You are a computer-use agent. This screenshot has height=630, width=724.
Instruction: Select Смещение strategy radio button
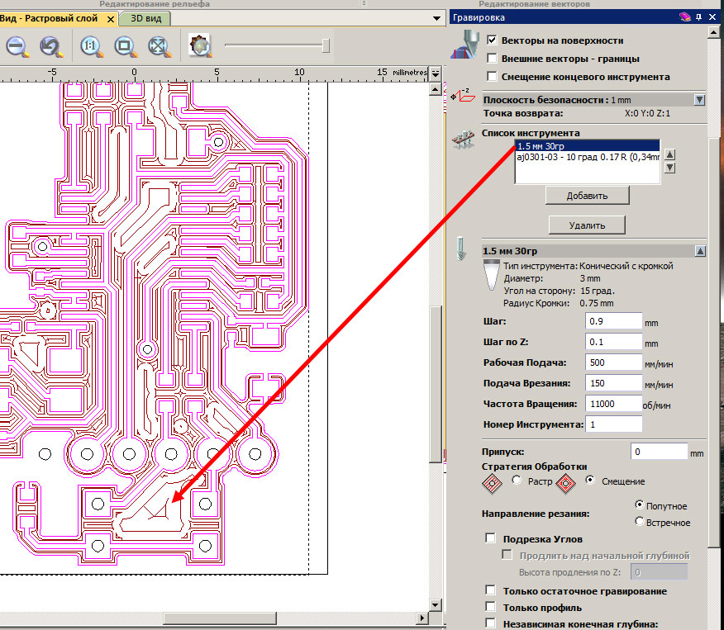[x=589, y=480]
